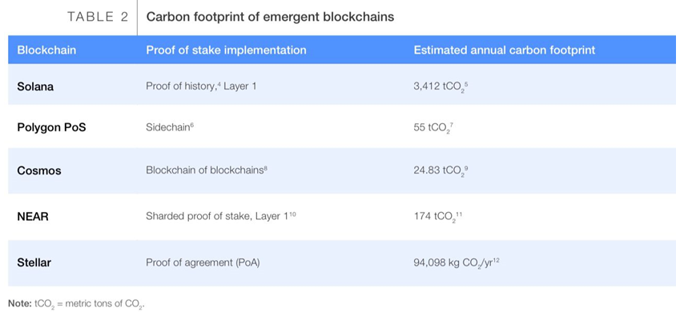Select the Cosmos blockchain name

pos(38,170)
